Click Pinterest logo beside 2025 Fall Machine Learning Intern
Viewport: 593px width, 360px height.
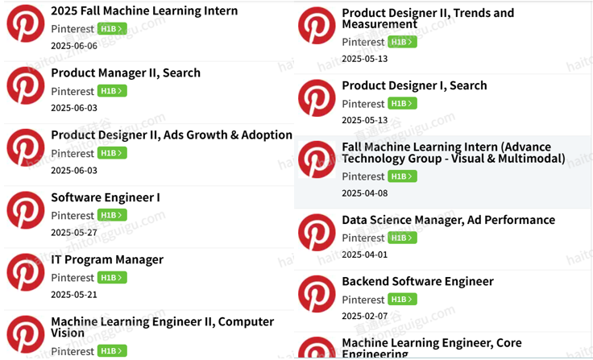pyautogui.click(x=26, y=23)
